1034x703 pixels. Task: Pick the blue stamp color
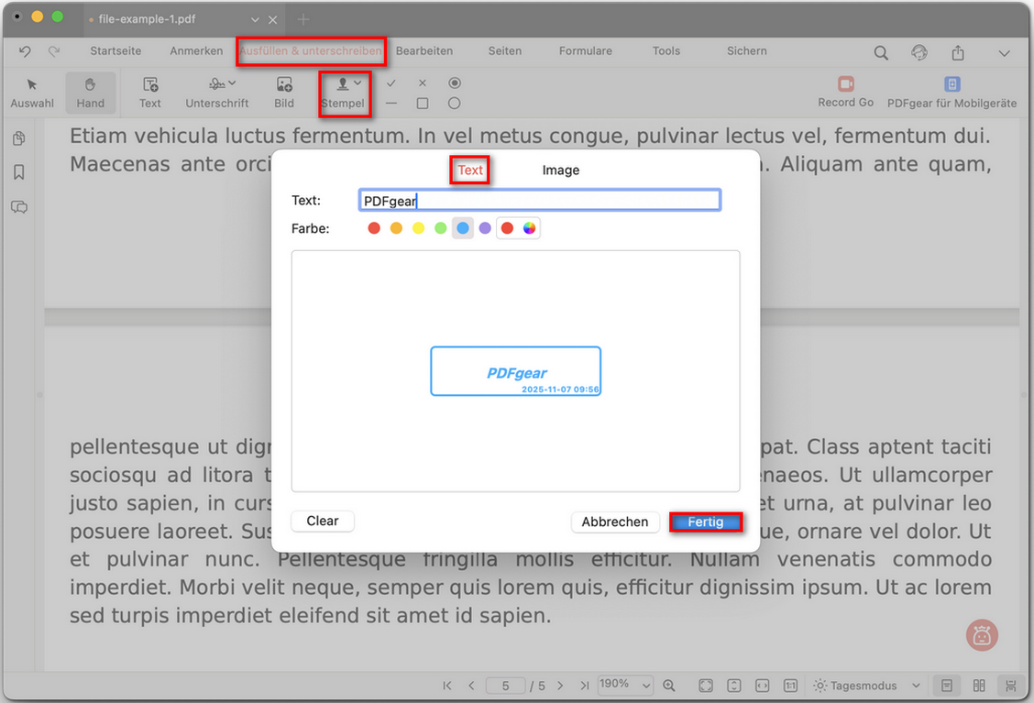click(x=463, y=228)
